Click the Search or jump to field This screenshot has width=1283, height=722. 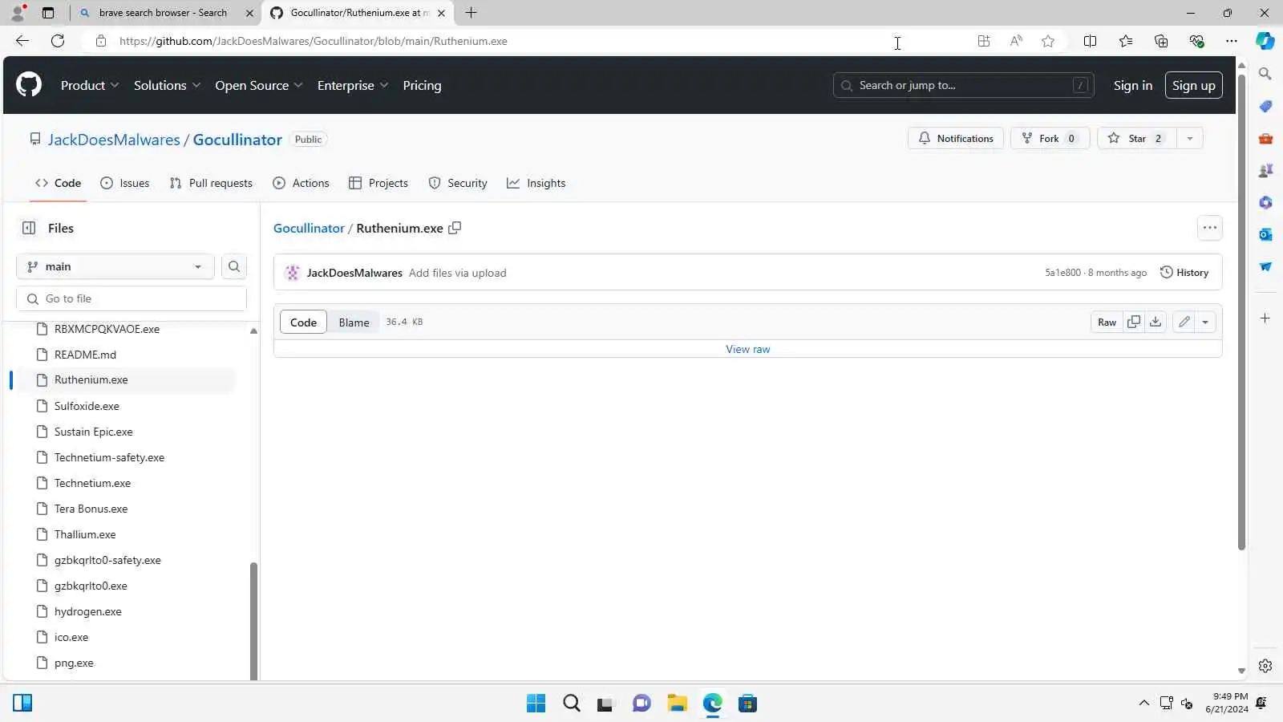pyautogui.click(x=964, y=85)
